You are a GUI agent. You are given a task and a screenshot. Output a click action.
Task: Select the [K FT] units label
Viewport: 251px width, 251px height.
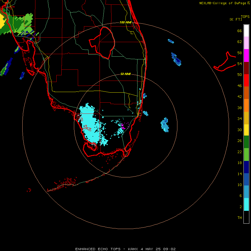(236, 19)
